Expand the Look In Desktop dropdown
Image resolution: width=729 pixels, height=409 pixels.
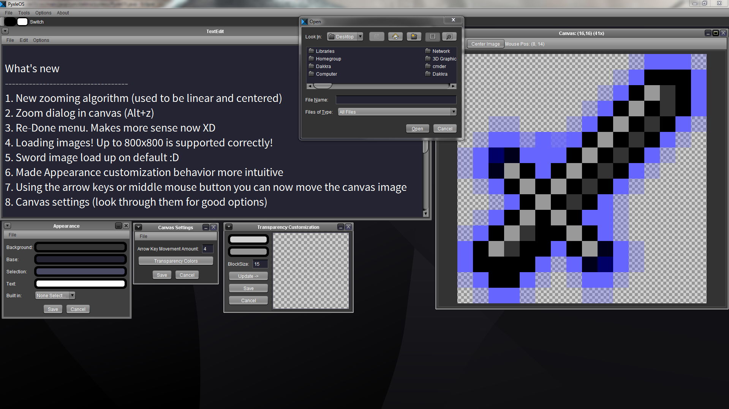345,36
